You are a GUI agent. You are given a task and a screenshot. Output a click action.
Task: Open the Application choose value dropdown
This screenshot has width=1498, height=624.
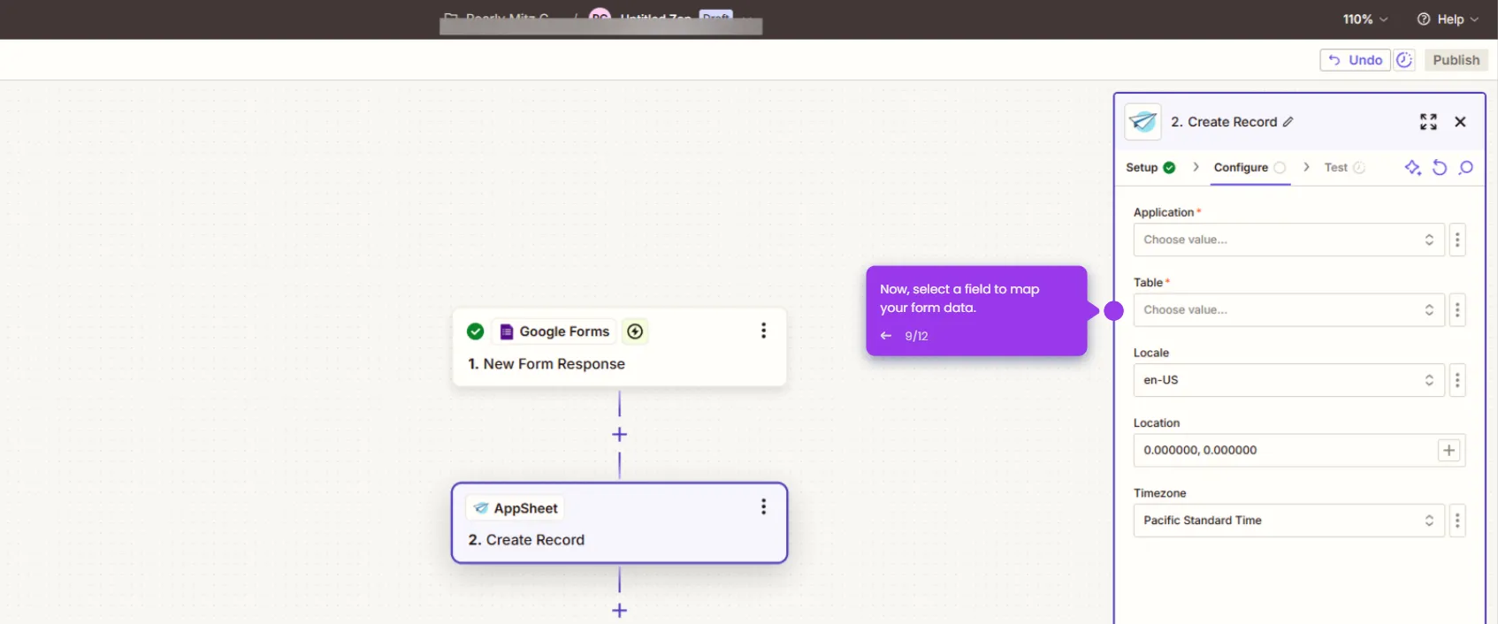point(1288,240)
